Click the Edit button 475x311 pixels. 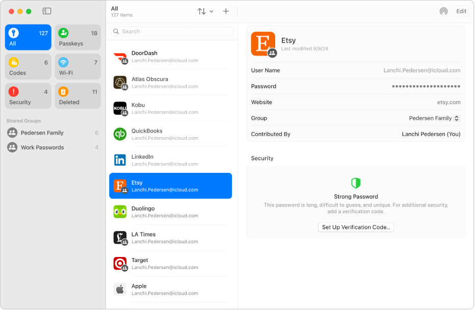click(x=461, y=11)
